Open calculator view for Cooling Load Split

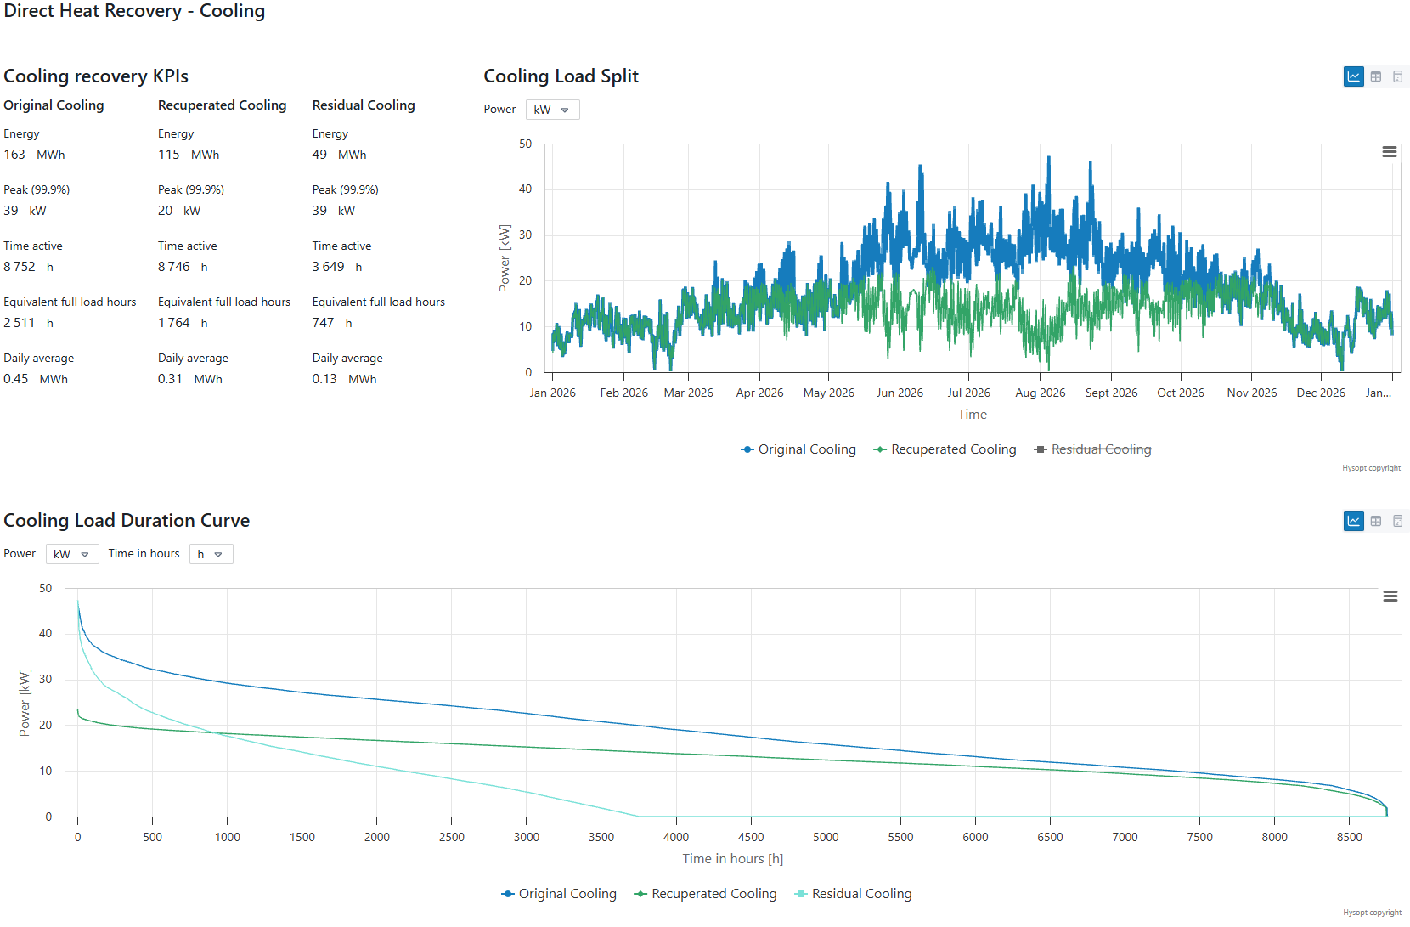pos(1397,76)
